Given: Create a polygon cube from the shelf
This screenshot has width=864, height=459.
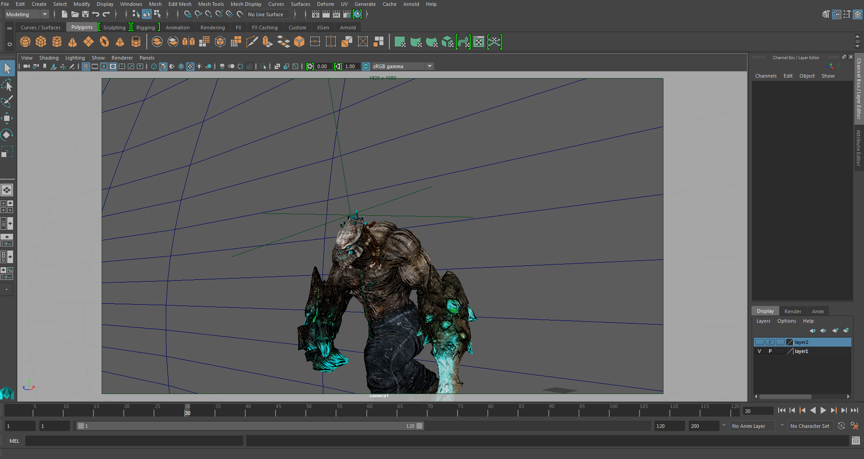Looking at the screenshot, I should [41, 42].
